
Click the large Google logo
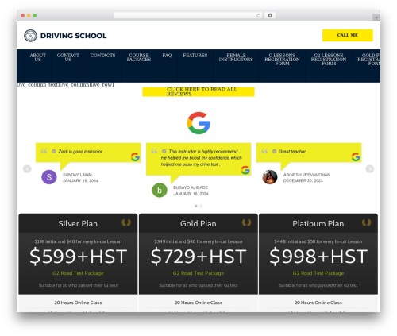[x=198, y=123]
